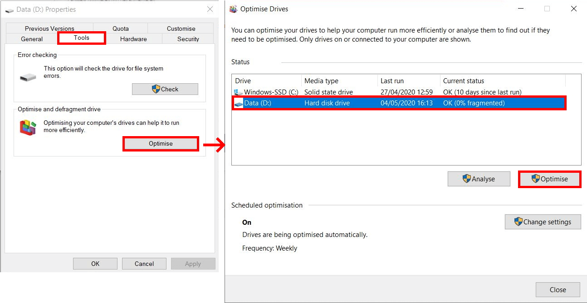Maximise the Optimise Drives window
Viewport: 587px width, 303px height.
[x=547, y=9]
